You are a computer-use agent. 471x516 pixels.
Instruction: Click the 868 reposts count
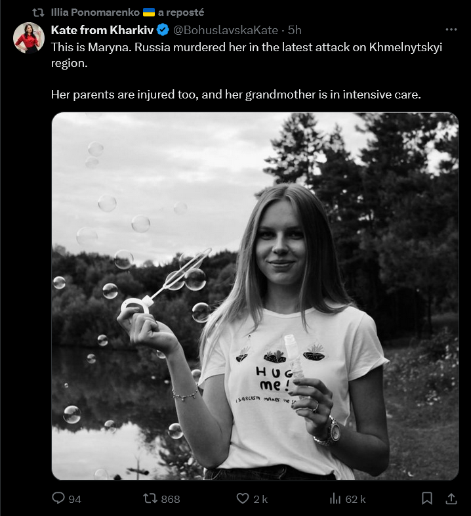point(170,500)
